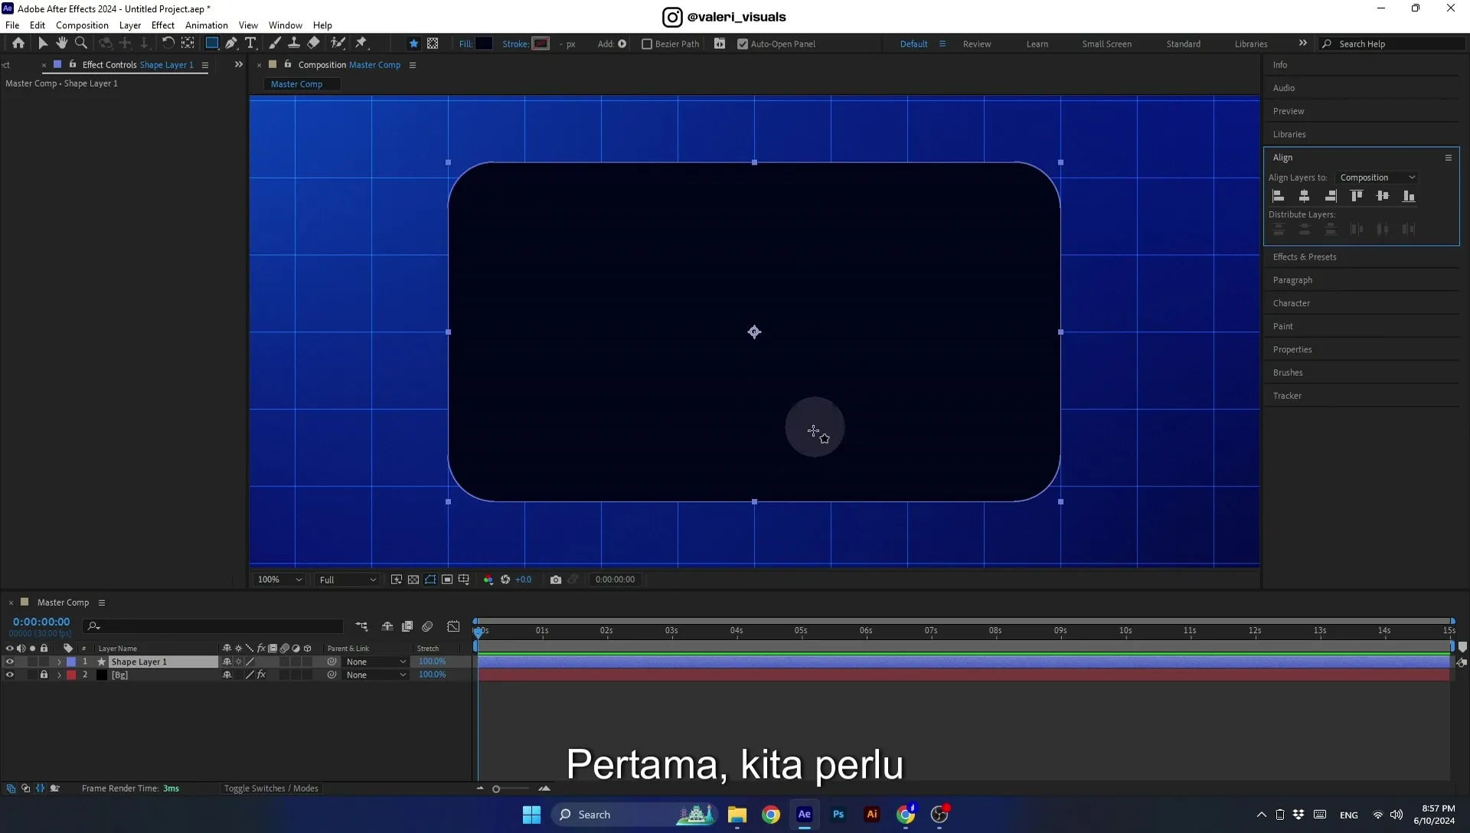Take snapshot with camera icon
1470x833 pixels.
click(x=556, y=580)
